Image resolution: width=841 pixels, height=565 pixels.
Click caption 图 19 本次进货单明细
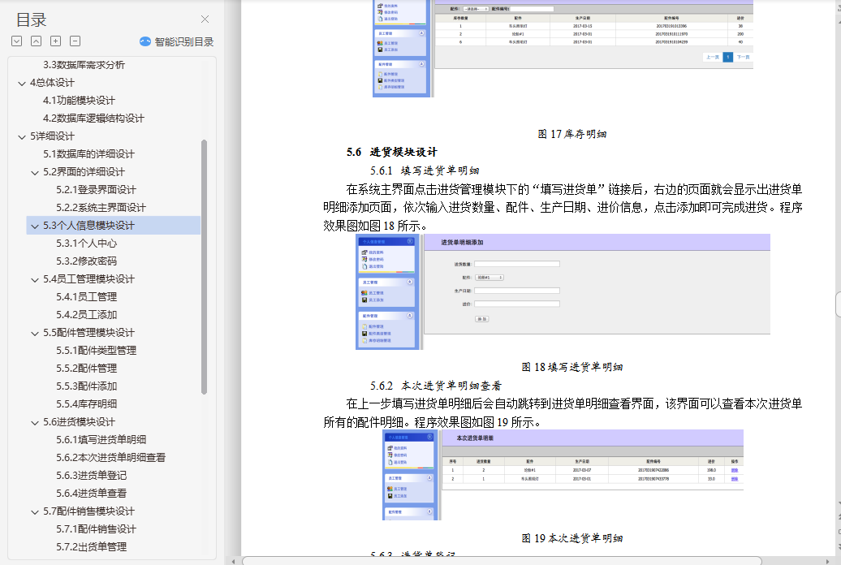tap(571, 538)
